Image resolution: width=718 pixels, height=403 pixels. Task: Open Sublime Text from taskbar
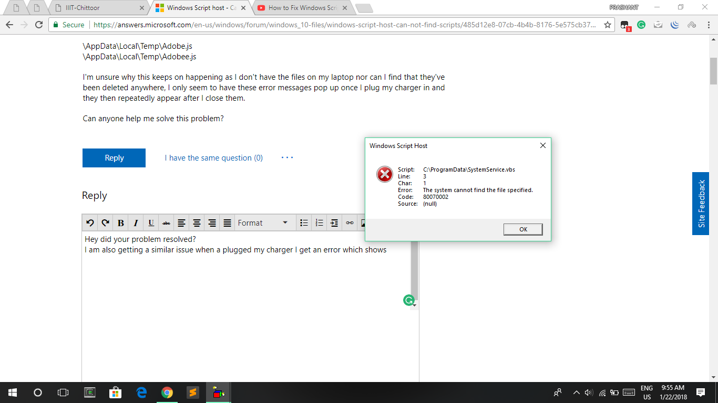[x=193, y=393]
